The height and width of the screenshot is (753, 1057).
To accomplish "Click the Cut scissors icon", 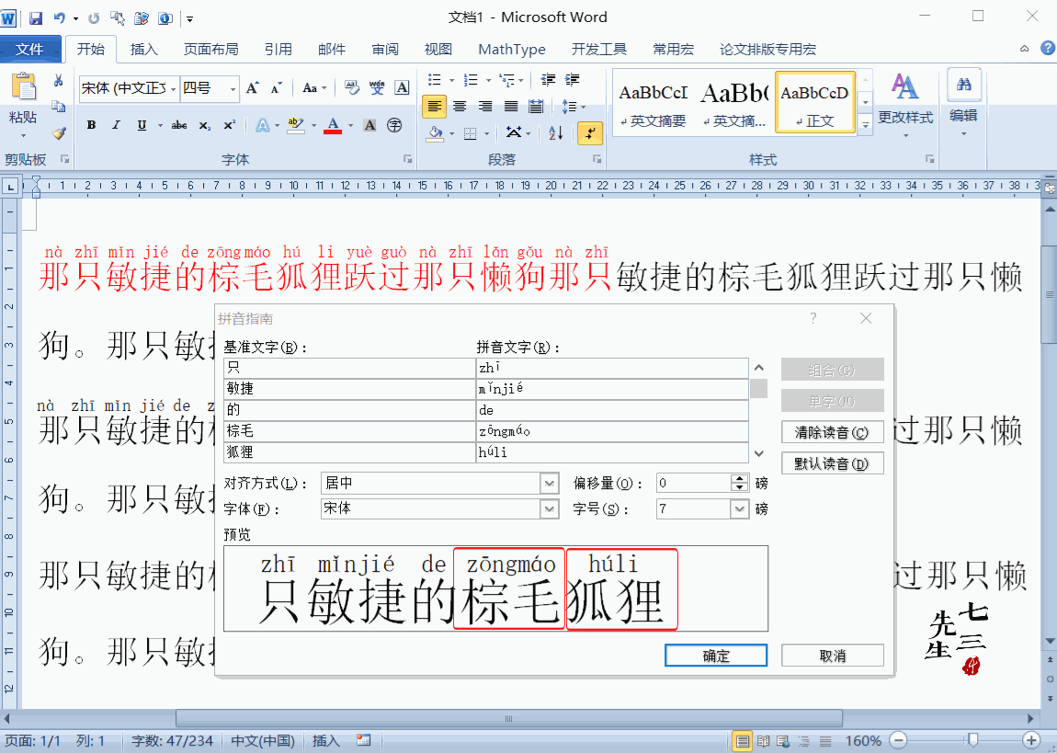I will pyautogui.click(x=59, y=80).
